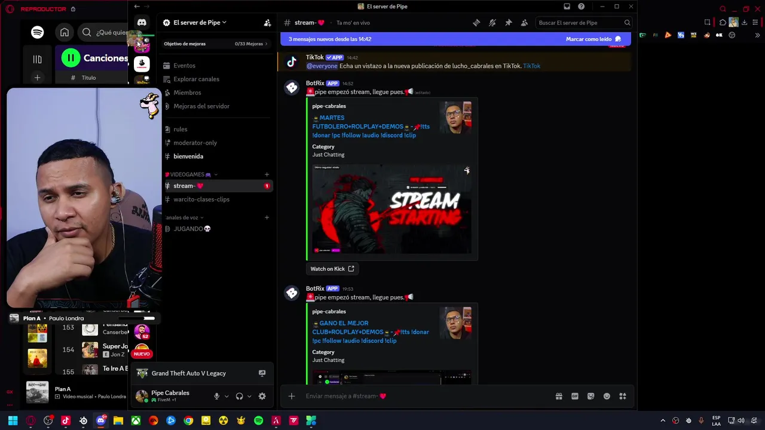Click TikTok bot avatar
The height and width of the screenshot is (430, 765).
pyautogui.click(x=292, y=62)
